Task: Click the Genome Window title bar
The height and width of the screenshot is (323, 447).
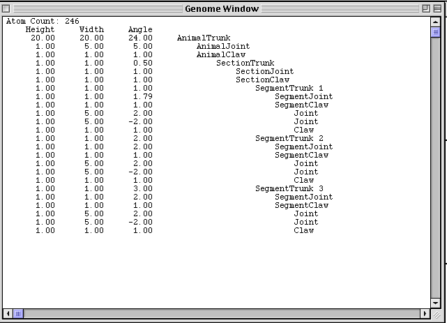Action: click(x=222, y=9)
